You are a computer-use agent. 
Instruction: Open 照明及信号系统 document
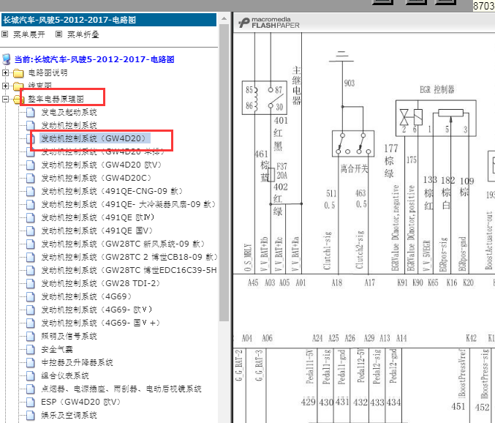(69, 336)
